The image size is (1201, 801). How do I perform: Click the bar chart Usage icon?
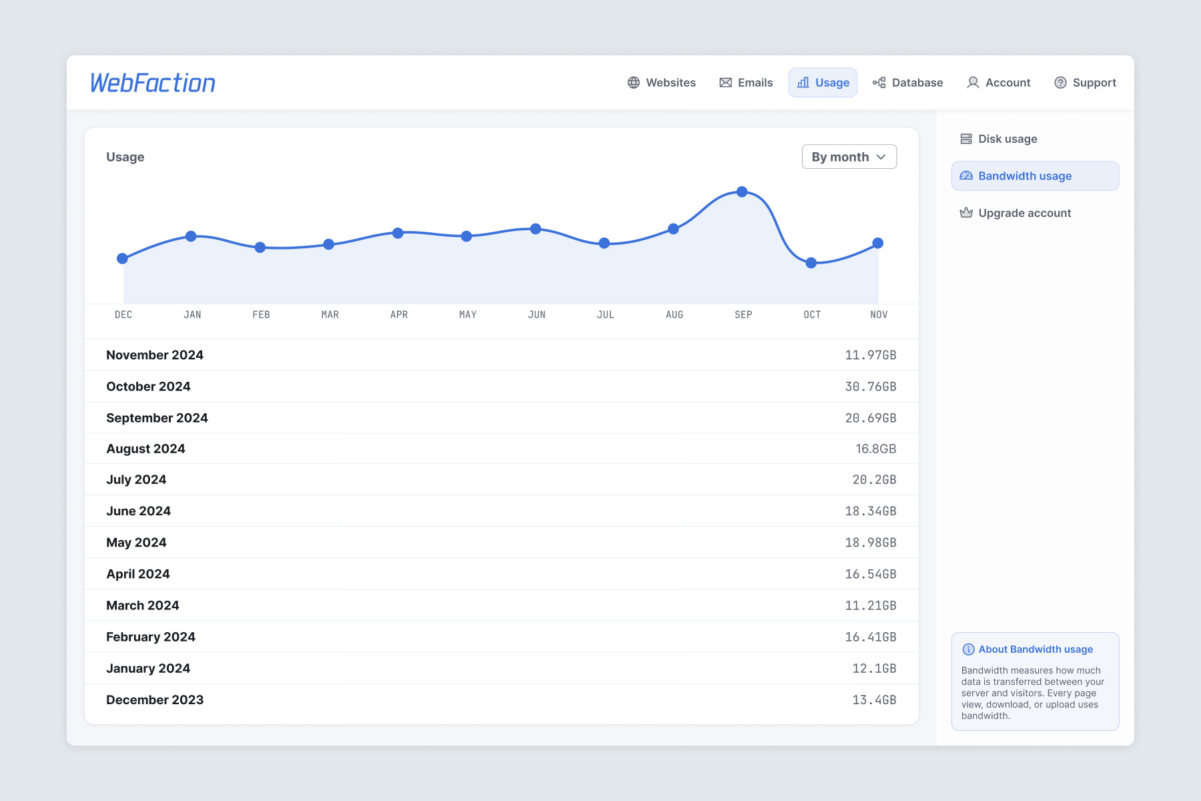(x=803, y=83)
